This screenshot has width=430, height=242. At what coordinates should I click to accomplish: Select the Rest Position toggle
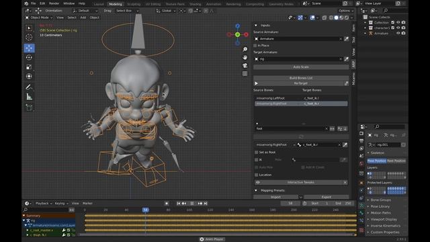[396, 161]
